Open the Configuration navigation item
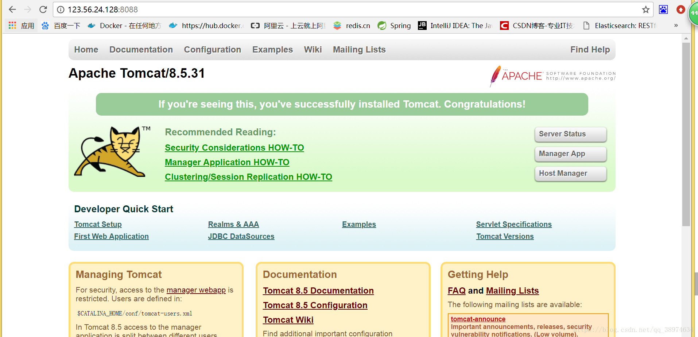Screen dimensions: 698x337 (x=213, y=50)
